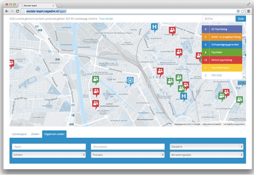Reload the page with browser refresh icon
254x175 pixels.
(x=17, y=11)
